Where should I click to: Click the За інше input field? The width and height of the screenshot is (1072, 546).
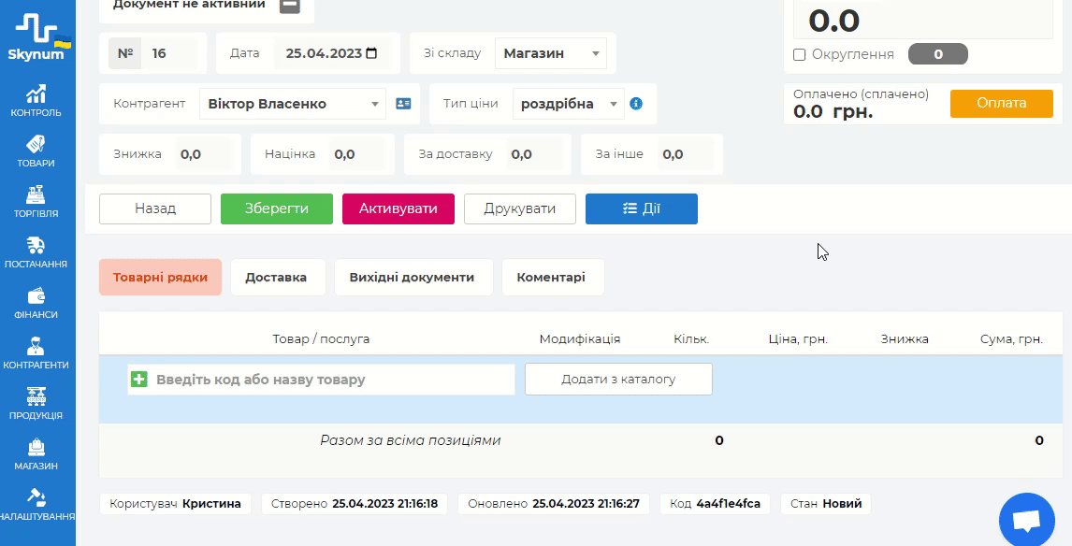pyautogui.click(x=686, y=154)
